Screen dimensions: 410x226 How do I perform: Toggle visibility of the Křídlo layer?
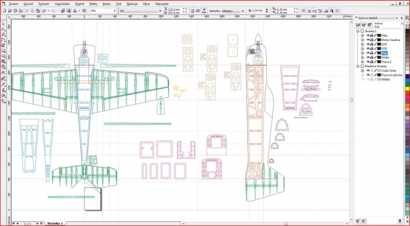368,57
